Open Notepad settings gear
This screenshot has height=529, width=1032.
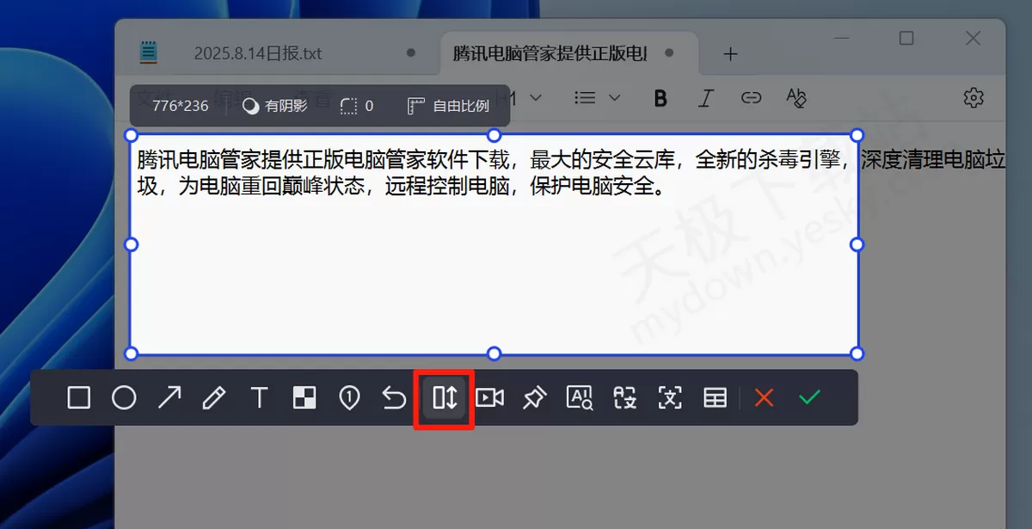point(974,98)
